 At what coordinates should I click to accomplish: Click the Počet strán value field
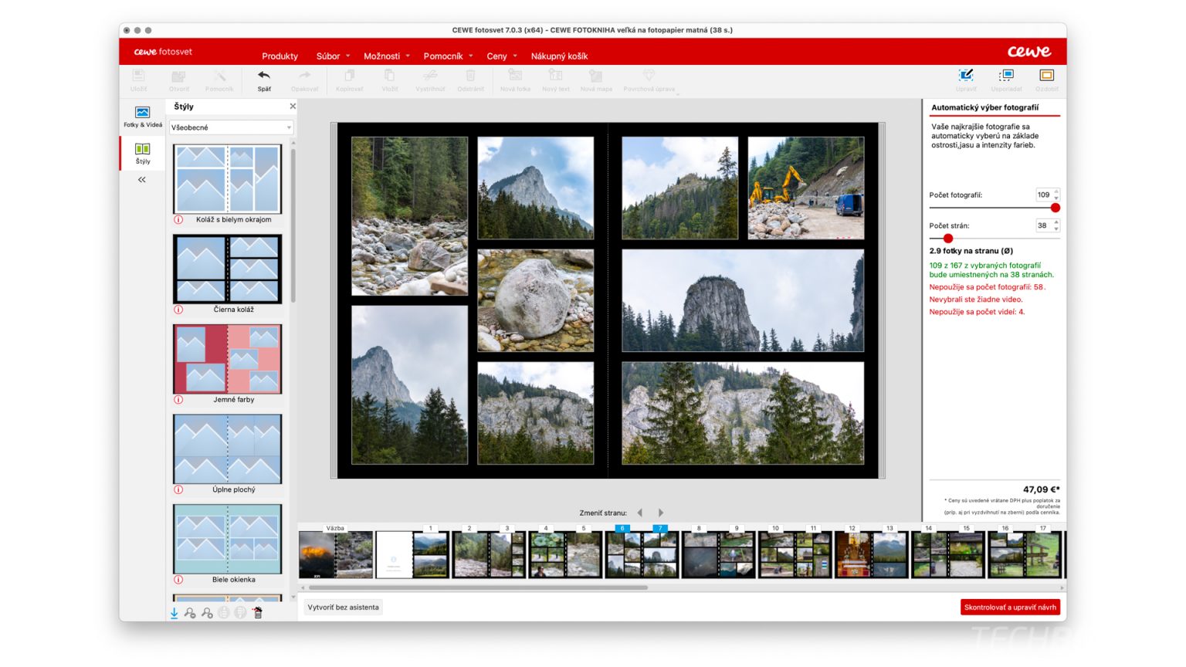1044,225
